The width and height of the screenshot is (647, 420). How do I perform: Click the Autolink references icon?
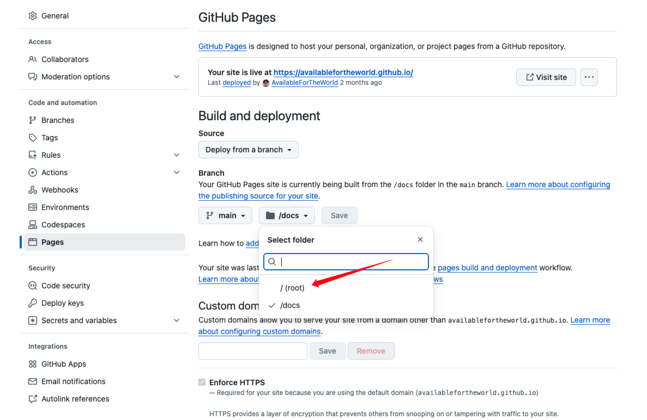pos(33,399)
